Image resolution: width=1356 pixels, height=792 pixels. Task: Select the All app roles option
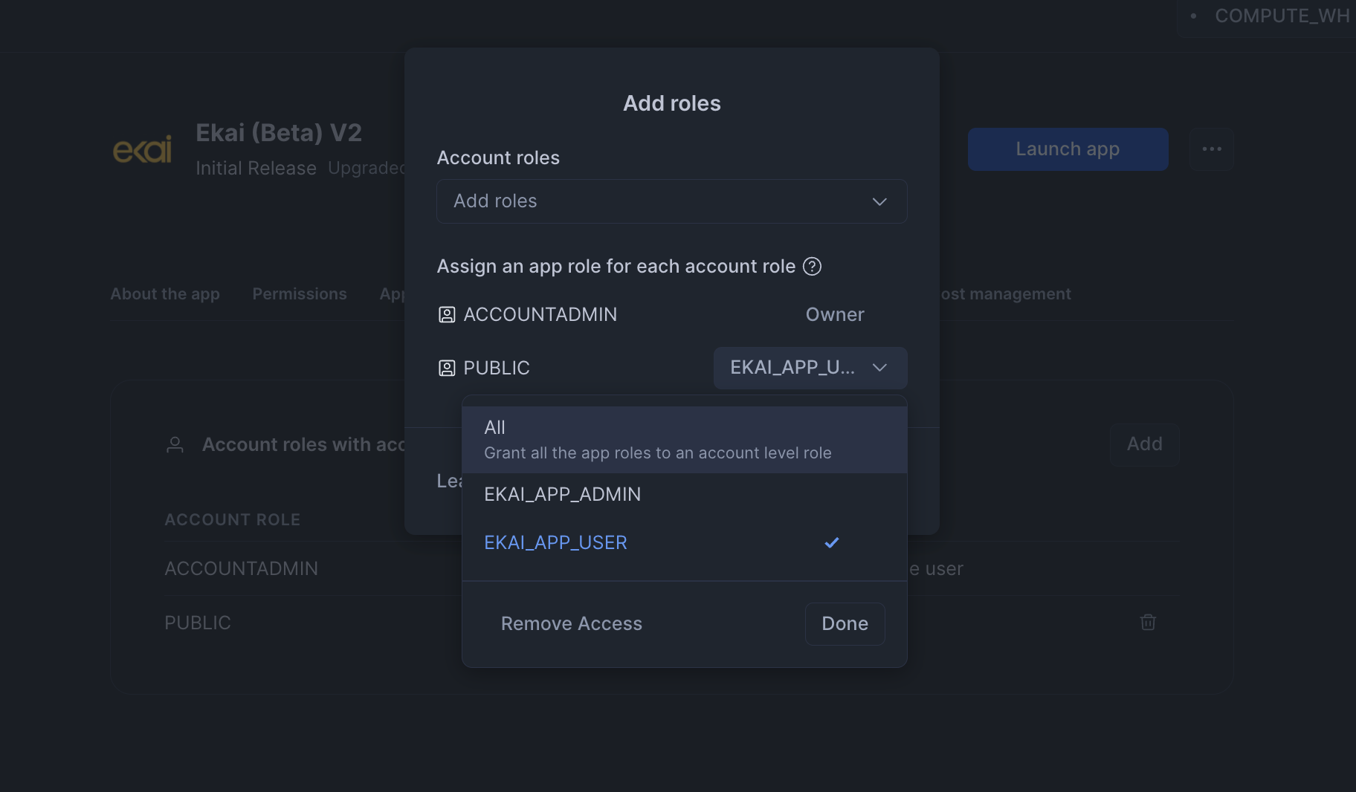684,440
